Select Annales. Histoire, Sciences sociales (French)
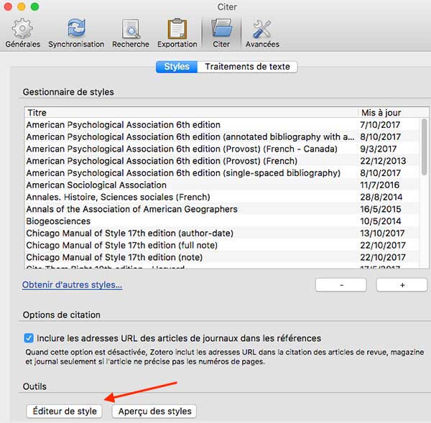This screenshot has height=423, width=431. (x=221, y=197)
